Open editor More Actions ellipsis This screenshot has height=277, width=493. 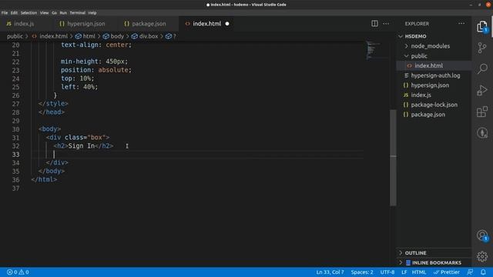pyautogui.click(x=386, y=24)
